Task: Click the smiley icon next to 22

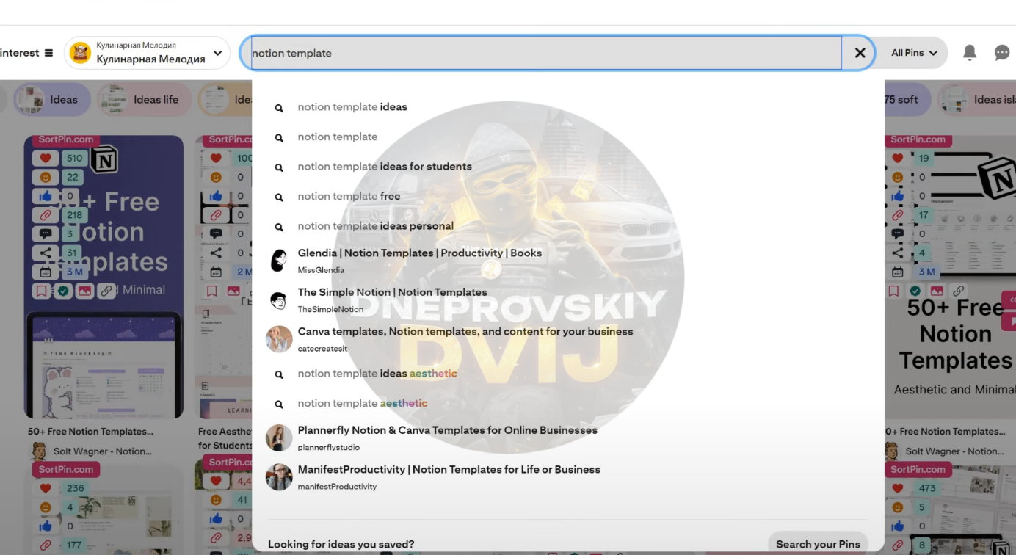Action: tap(46, 177)
